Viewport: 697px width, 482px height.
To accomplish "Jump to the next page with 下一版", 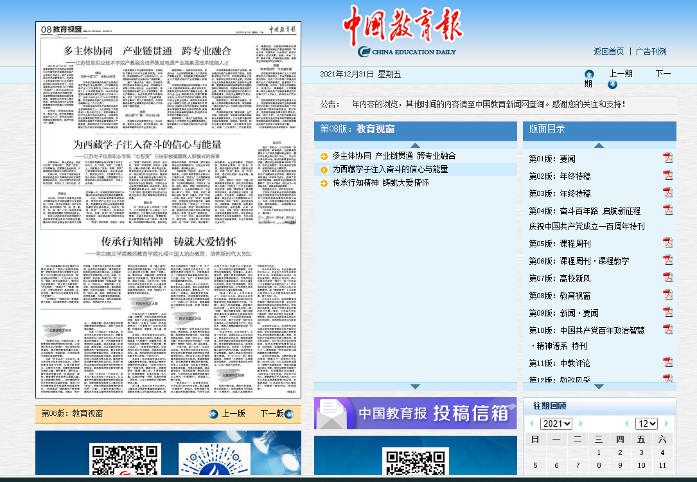I will click(x=272, y=413).
